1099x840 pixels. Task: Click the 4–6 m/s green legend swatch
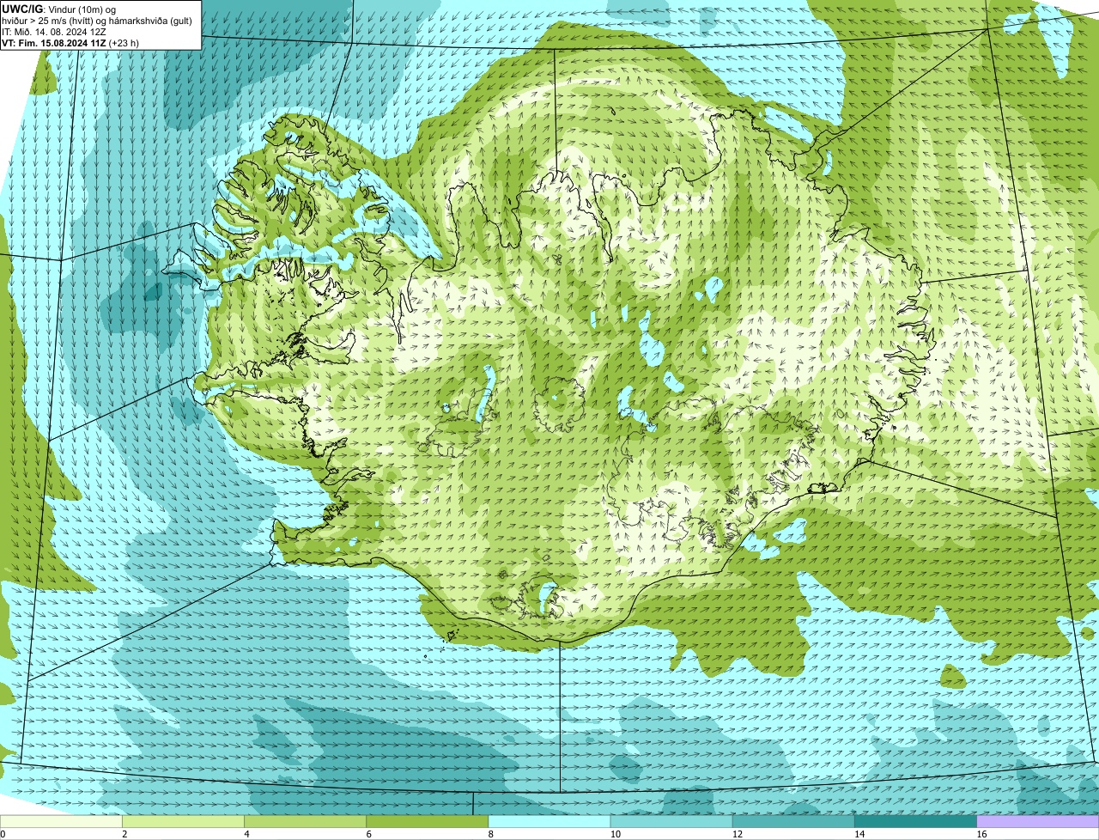pos(305,821)
